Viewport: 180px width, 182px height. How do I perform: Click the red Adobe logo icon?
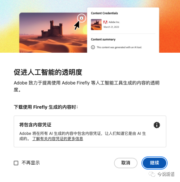click(105, 22)
